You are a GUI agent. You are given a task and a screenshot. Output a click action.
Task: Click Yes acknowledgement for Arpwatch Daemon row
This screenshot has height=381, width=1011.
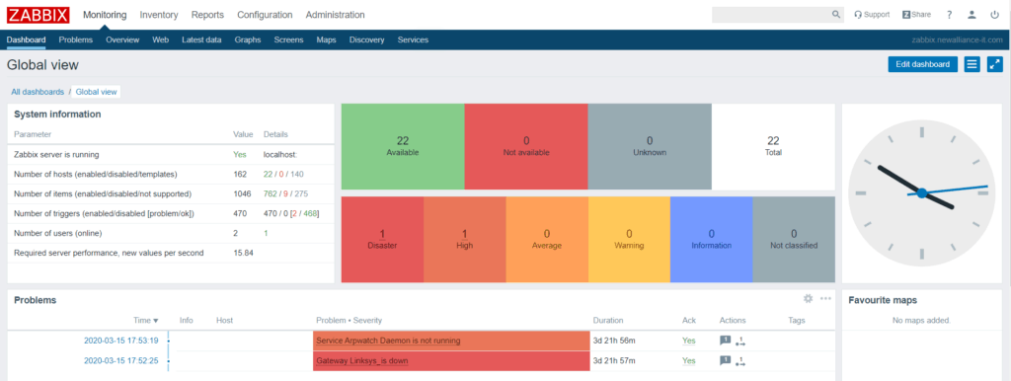click(688, 341)
